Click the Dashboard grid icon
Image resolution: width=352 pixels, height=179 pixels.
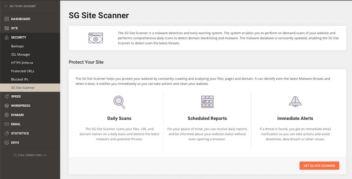[x=7, y=19]
